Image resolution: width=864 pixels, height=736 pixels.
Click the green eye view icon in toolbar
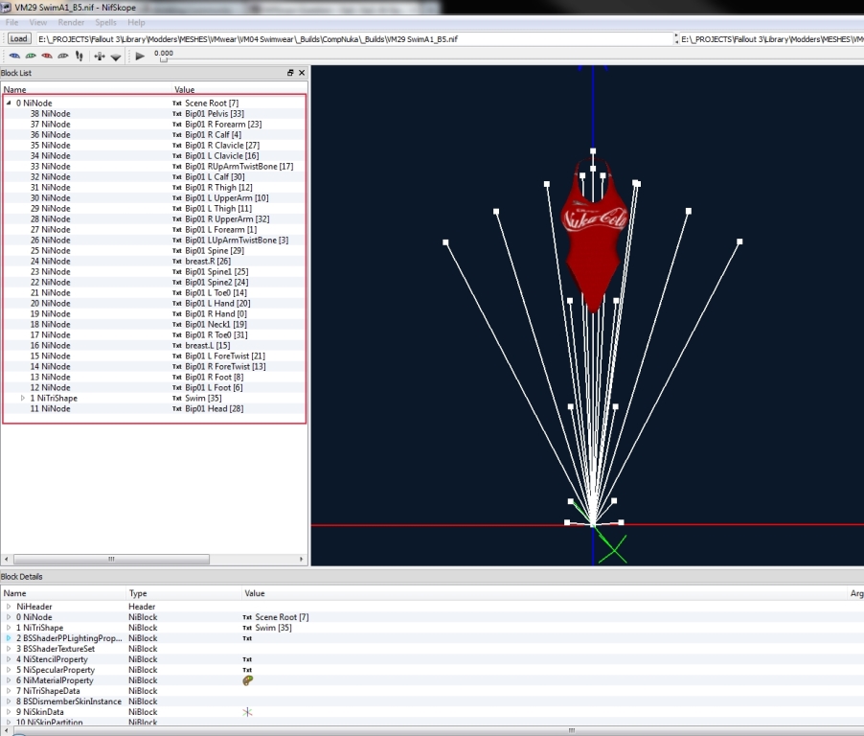click(31, 57)
